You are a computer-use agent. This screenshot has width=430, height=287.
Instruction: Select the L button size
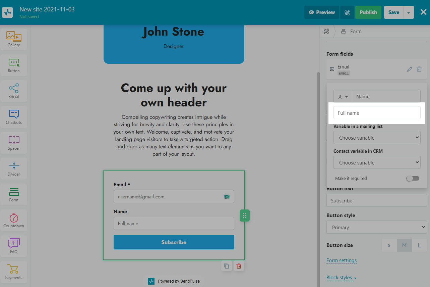pyautogui.click(x=419, y=245)
